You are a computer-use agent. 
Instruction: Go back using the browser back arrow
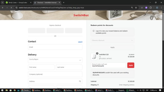tap(3, 8)
